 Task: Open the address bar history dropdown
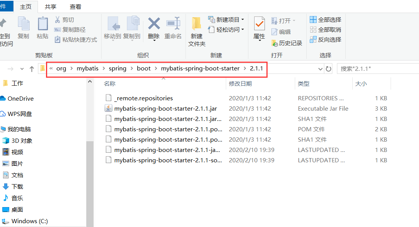[x=320, y=69]
